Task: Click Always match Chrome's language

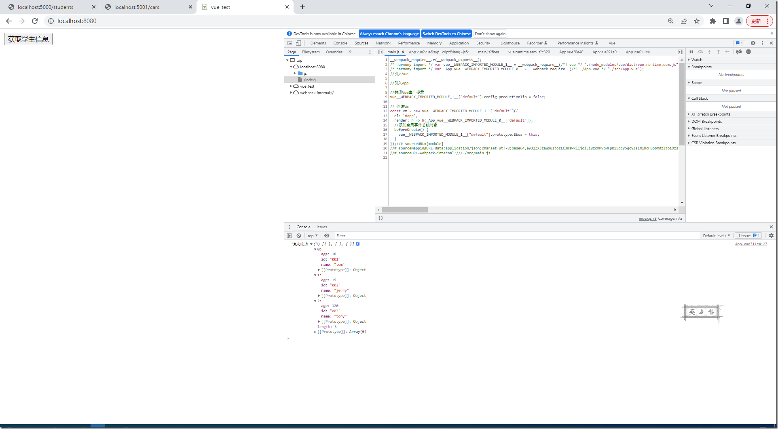Action: [389, 34]
